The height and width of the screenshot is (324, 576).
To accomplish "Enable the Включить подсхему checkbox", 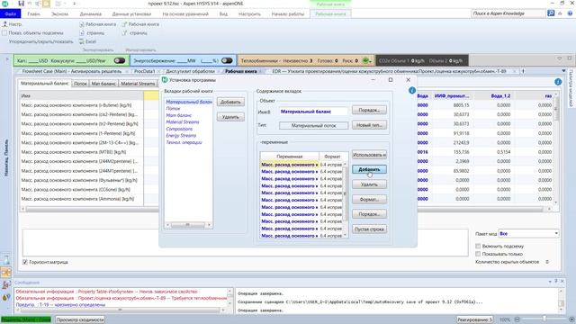I will (x=478, y=246).
